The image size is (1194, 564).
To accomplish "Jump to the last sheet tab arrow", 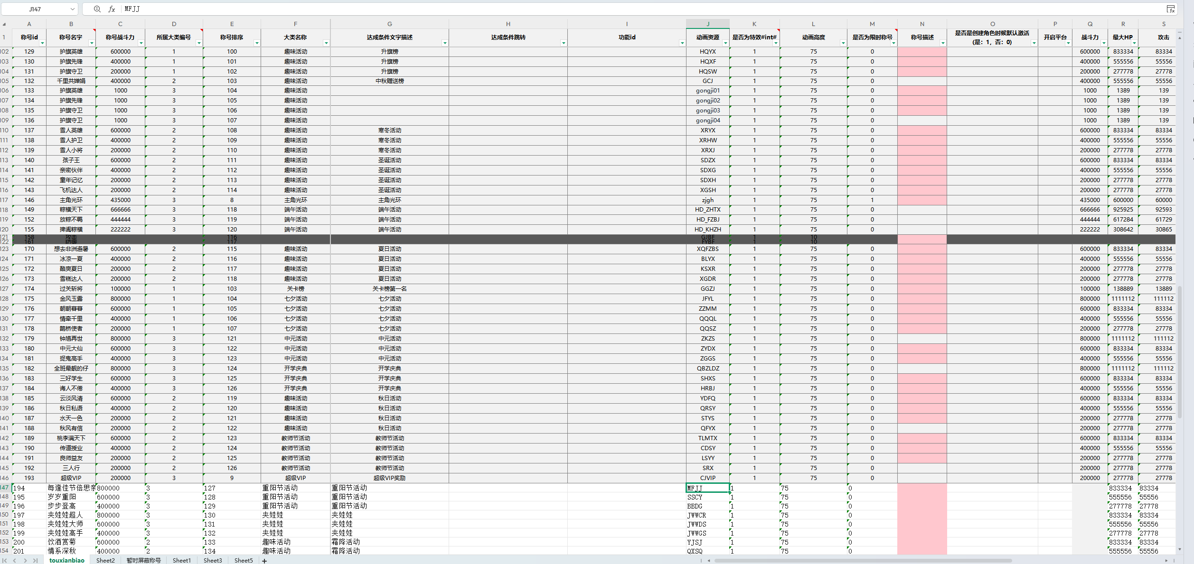I will pyautogui.click(x=35, y=561).
